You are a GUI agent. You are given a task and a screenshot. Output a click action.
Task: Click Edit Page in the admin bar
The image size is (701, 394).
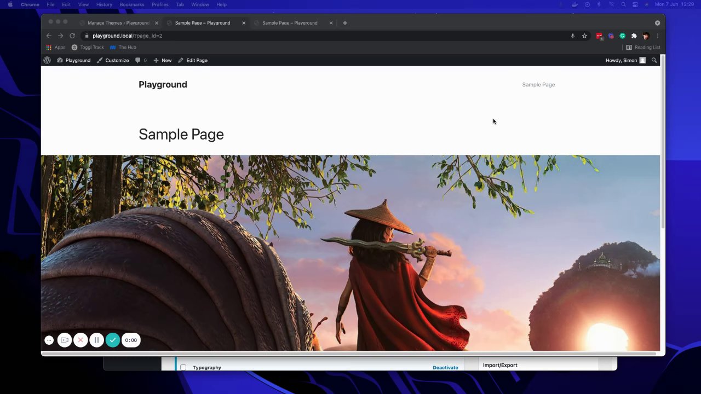(193, 60)
